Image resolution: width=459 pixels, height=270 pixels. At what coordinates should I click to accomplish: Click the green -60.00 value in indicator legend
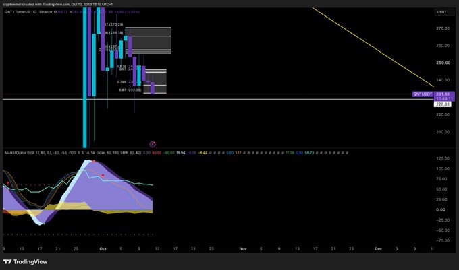click(x=169, y=153)
